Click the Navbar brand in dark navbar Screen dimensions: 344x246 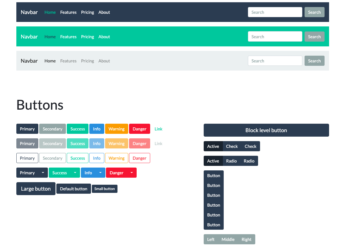[29, 12]
